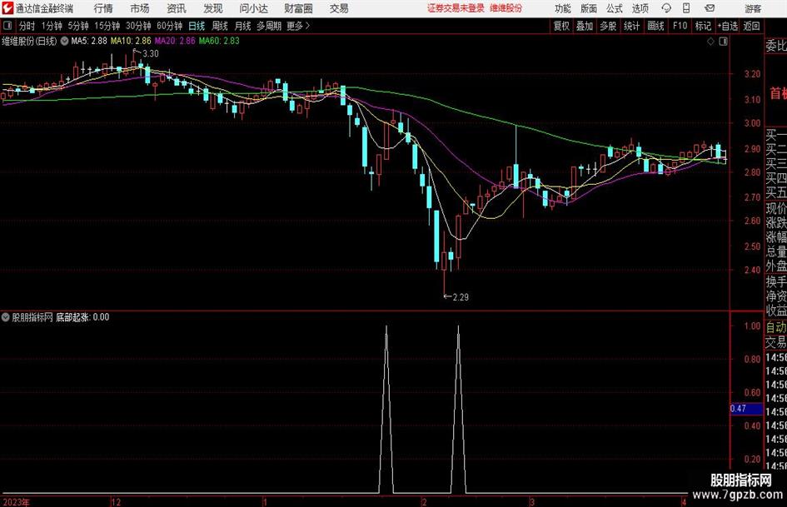Click the 3.20 price axis label
This screenshot has height=507, width=787.
(752, 74)
